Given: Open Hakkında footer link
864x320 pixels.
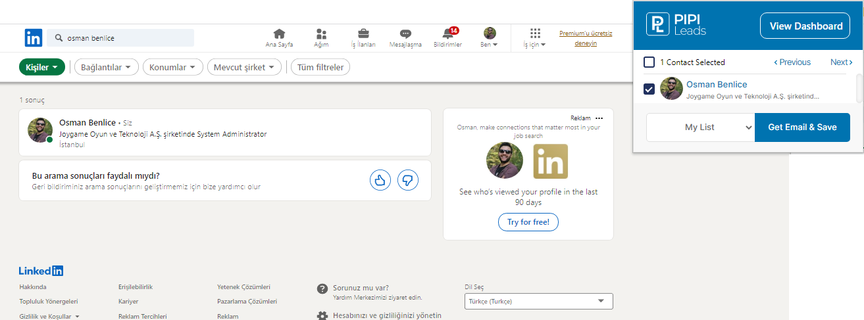Looking at the screenshot, I should point(33,287).
